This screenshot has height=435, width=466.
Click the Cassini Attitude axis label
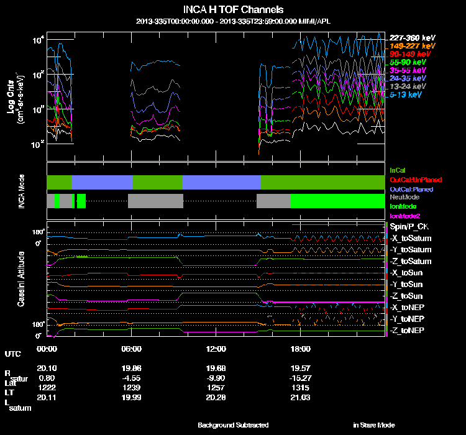[21, 278]
